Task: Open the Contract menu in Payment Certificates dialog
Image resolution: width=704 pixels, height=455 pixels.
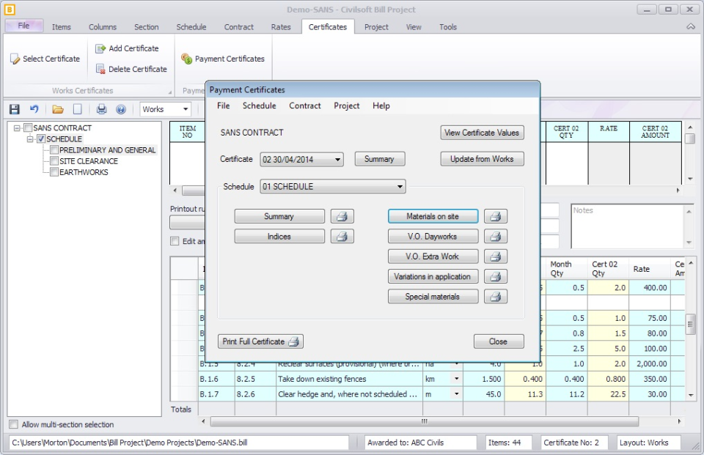Action: tap(304, 106)
